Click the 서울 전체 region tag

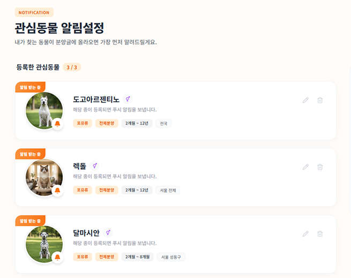pos(168,190)
